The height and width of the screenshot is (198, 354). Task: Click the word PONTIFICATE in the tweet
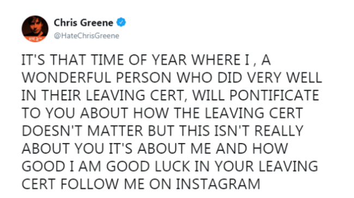(x=274, y=95)
